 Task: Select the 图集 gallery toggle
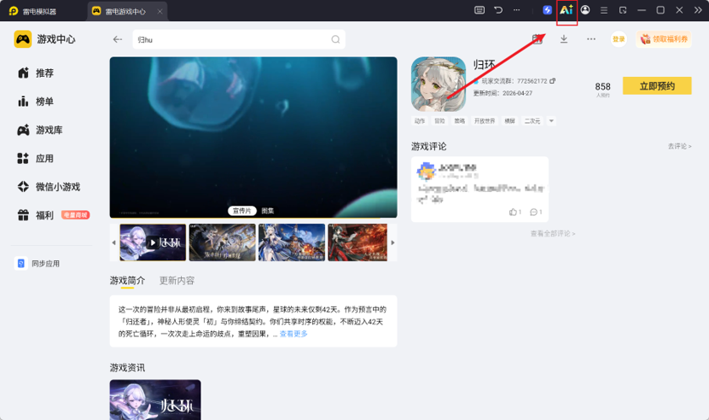pos(268,211)
